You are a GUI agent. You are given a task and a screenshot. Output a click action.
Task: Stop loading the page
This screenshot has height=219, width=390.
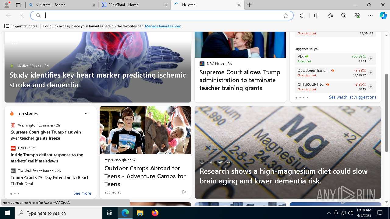click(x=22, y=16)
